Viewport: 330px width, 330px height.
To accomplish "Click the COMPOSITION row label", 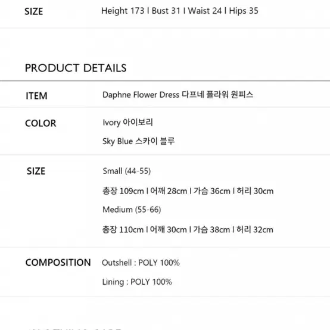I will pyautogui.click(x=58, y=263).
